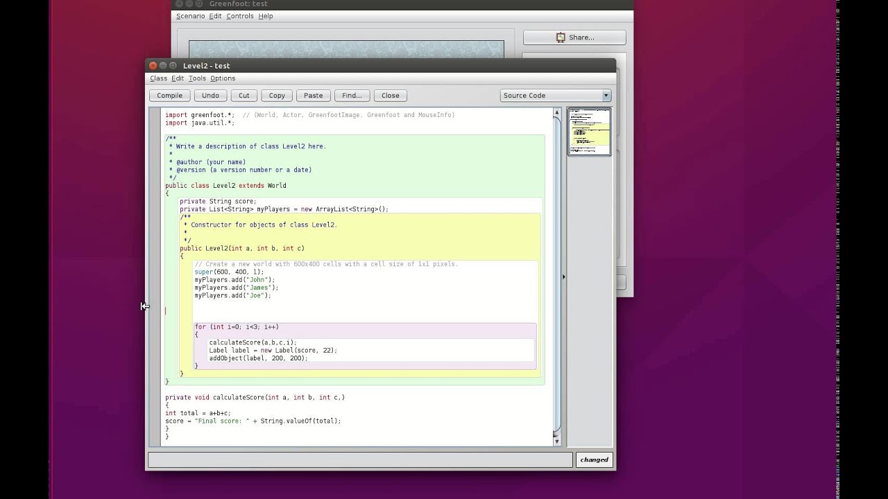Image resolution: width=888 pixels, height=499 pixels.
Task: Click the 'for (int i=0; i<3; i++)' line
Action: point(237,326)
